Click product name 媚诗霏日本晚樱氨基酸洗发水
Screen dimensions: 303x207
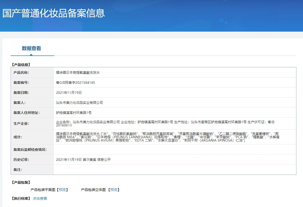tap(78, 73)
